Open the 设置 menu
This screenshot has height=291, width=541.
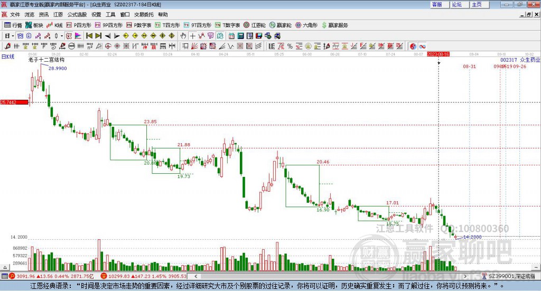96,14
